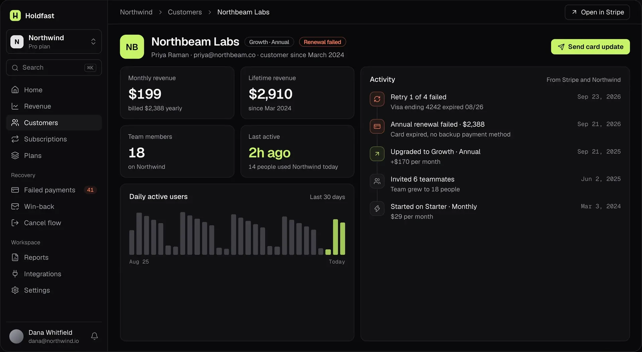Image resolution: width=642 pixels, height=352 pixels.
Task: Open Integrations page
Action: pos(54,274)
